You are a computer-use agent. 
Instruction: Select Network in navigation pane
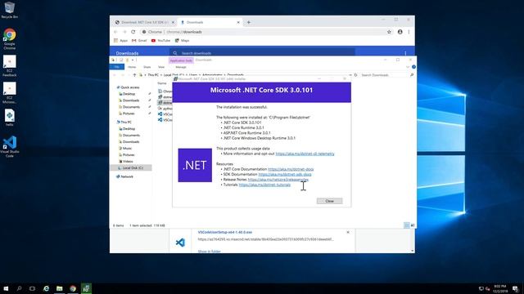tap(125, 176)
